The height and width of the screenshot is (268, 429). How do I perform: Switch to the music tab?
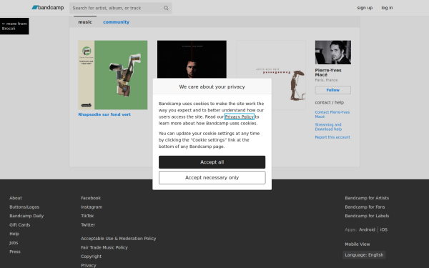pos(85,22)
